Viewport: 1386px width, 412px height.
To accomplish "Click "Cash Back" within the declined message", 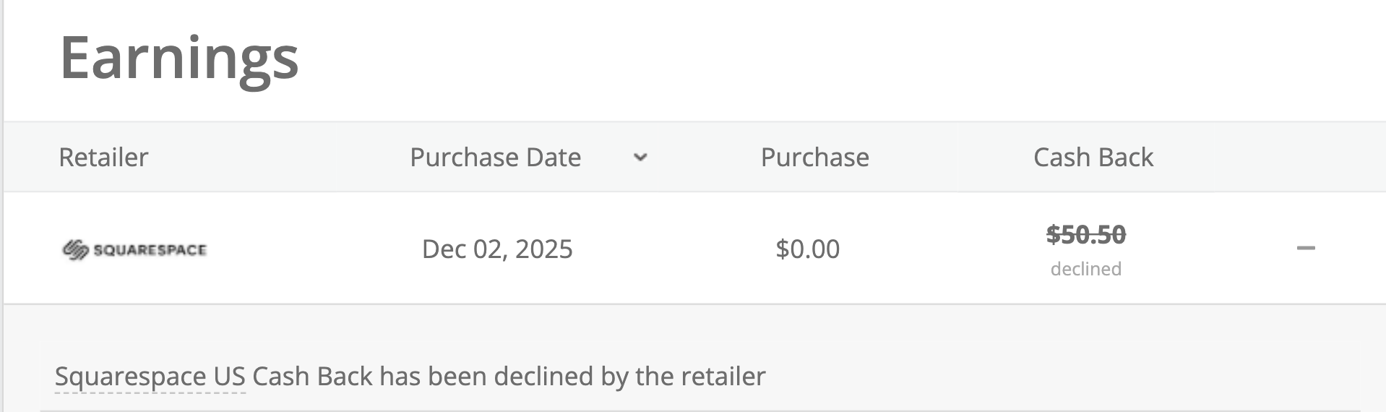I will (312, 377).
